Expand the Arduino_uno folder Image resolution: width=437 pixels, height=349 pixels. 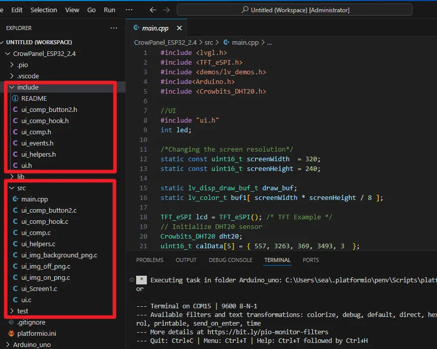tap(8, 344)
